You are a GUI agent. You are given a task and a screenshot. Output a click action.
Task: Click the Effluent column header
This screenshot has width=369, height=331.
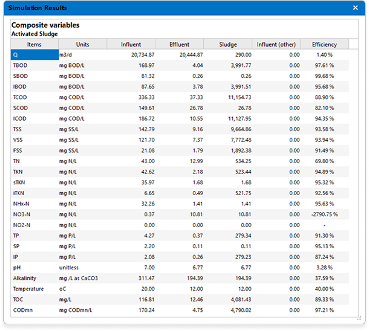(179, 44)
